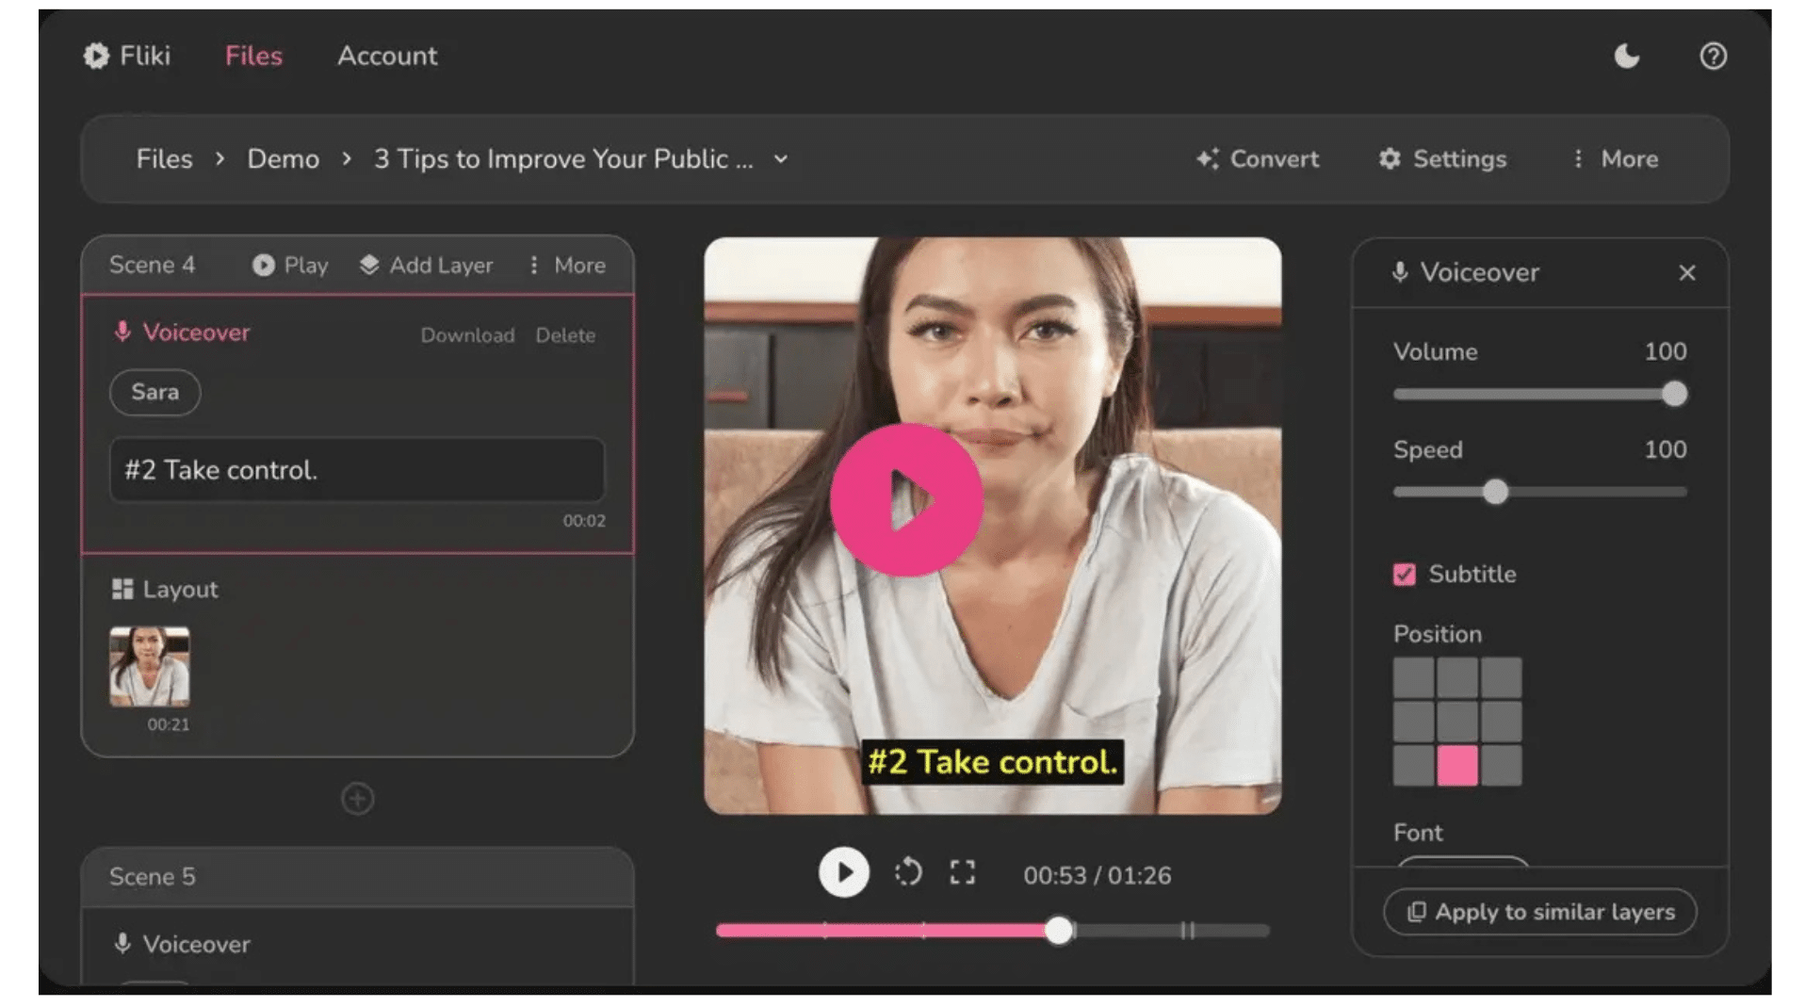
Task: Add a new scene with the plus icon
Action: (357, 799)
